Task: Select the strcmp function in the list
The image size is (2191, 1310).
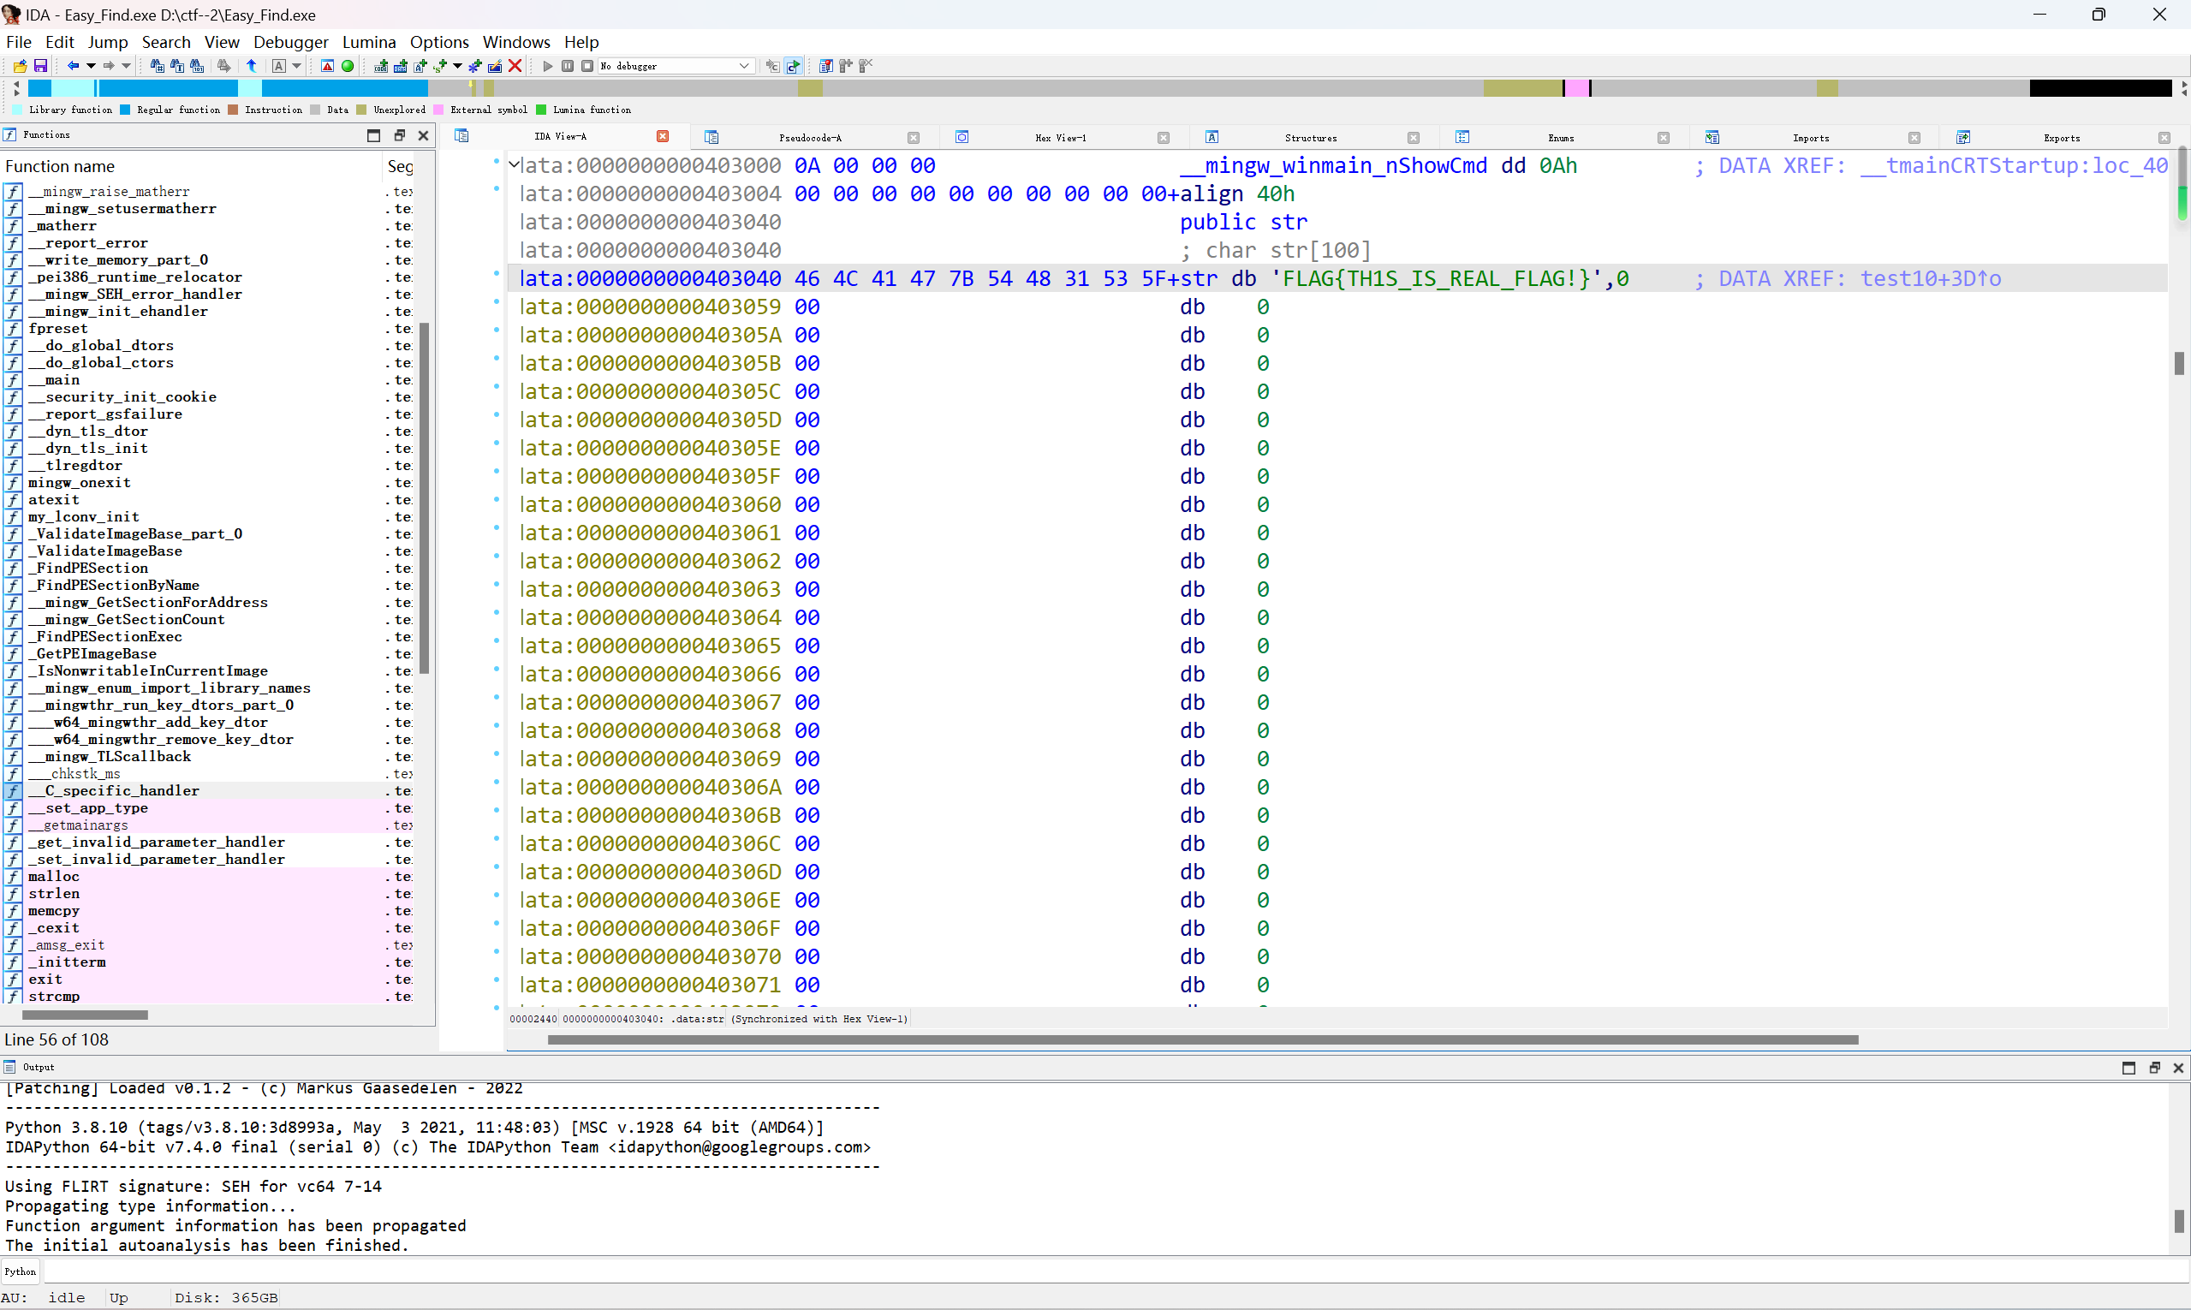Action: 54,997
